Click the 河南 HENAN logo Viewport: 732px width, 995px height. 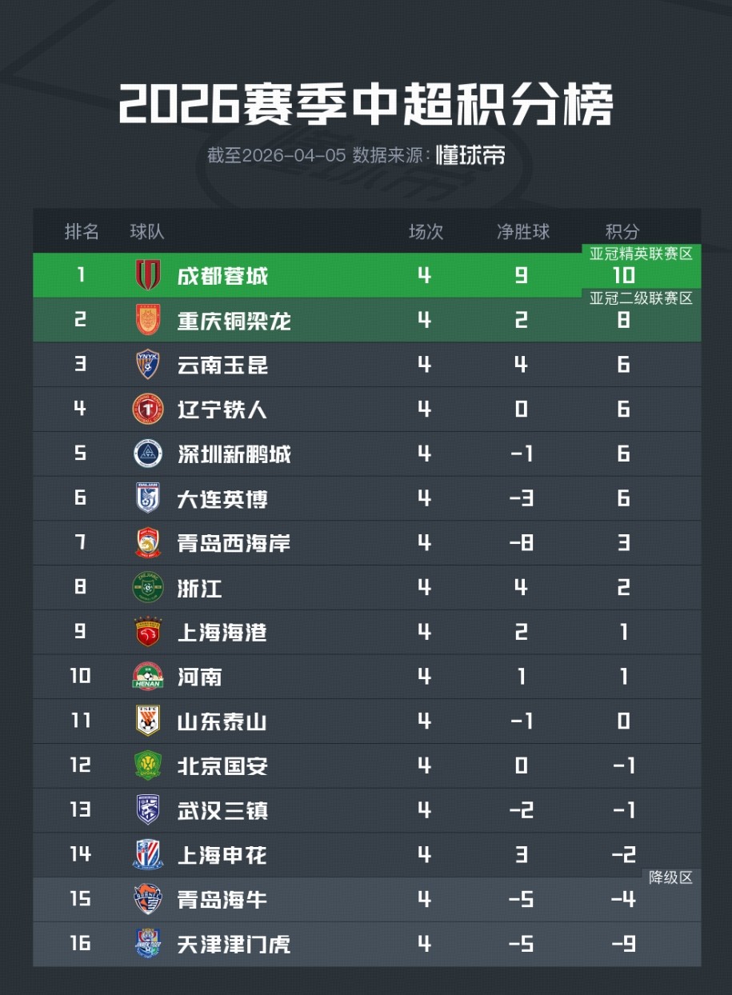(x=148, y=677)
